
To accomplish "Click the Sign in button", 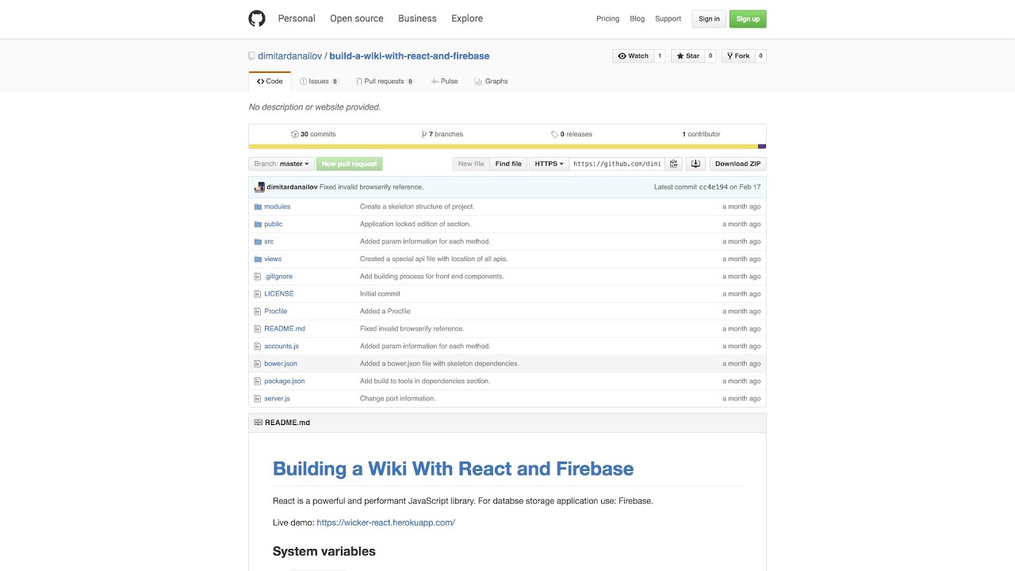I will click(709, 19).
